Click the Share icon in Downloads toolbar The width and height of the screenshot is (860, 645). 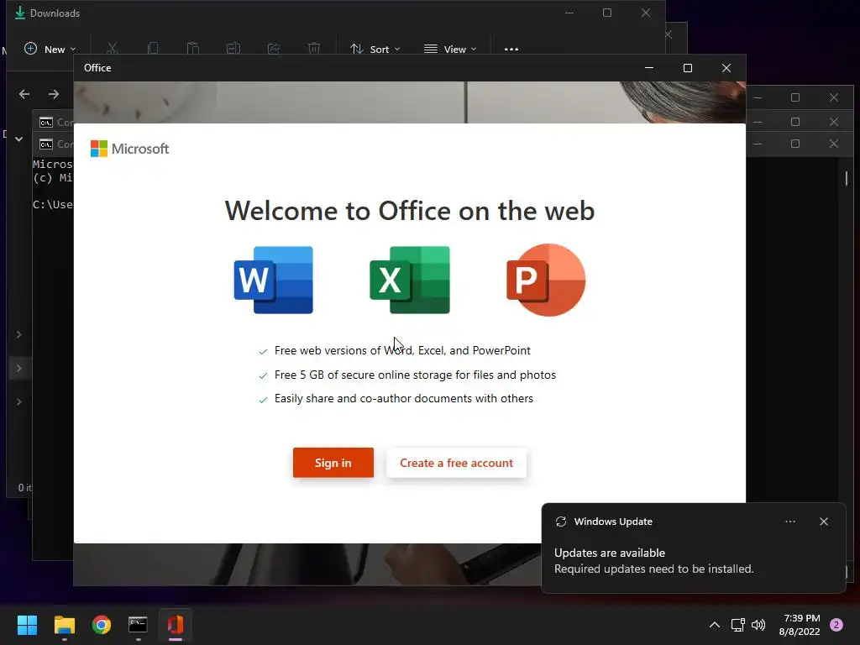274,49
